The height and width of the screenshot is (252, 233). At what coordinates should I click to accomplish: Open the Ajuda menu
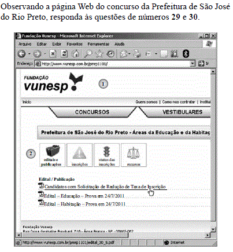pyautogui.click(x=120, y=44)
